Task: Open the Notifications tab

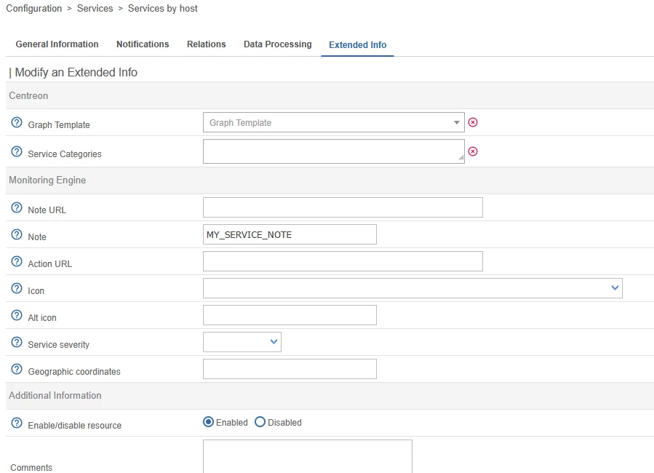Action: [x=143, y=44]
